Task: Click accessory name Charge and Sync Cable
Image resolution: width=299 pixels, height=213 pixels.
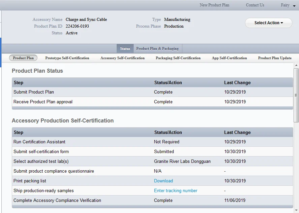Action: (86, 20)
